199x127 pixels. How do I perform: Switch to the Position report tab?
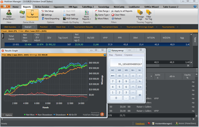tap(44, 27)
